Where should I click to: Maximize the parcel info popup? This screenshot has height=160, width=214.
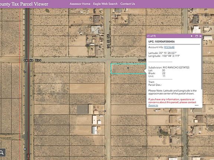[x=197, y=36]
